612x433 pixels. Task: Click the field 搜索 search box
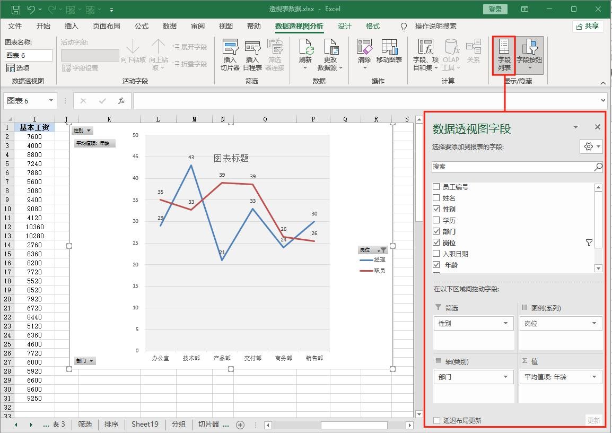point(512,167)
